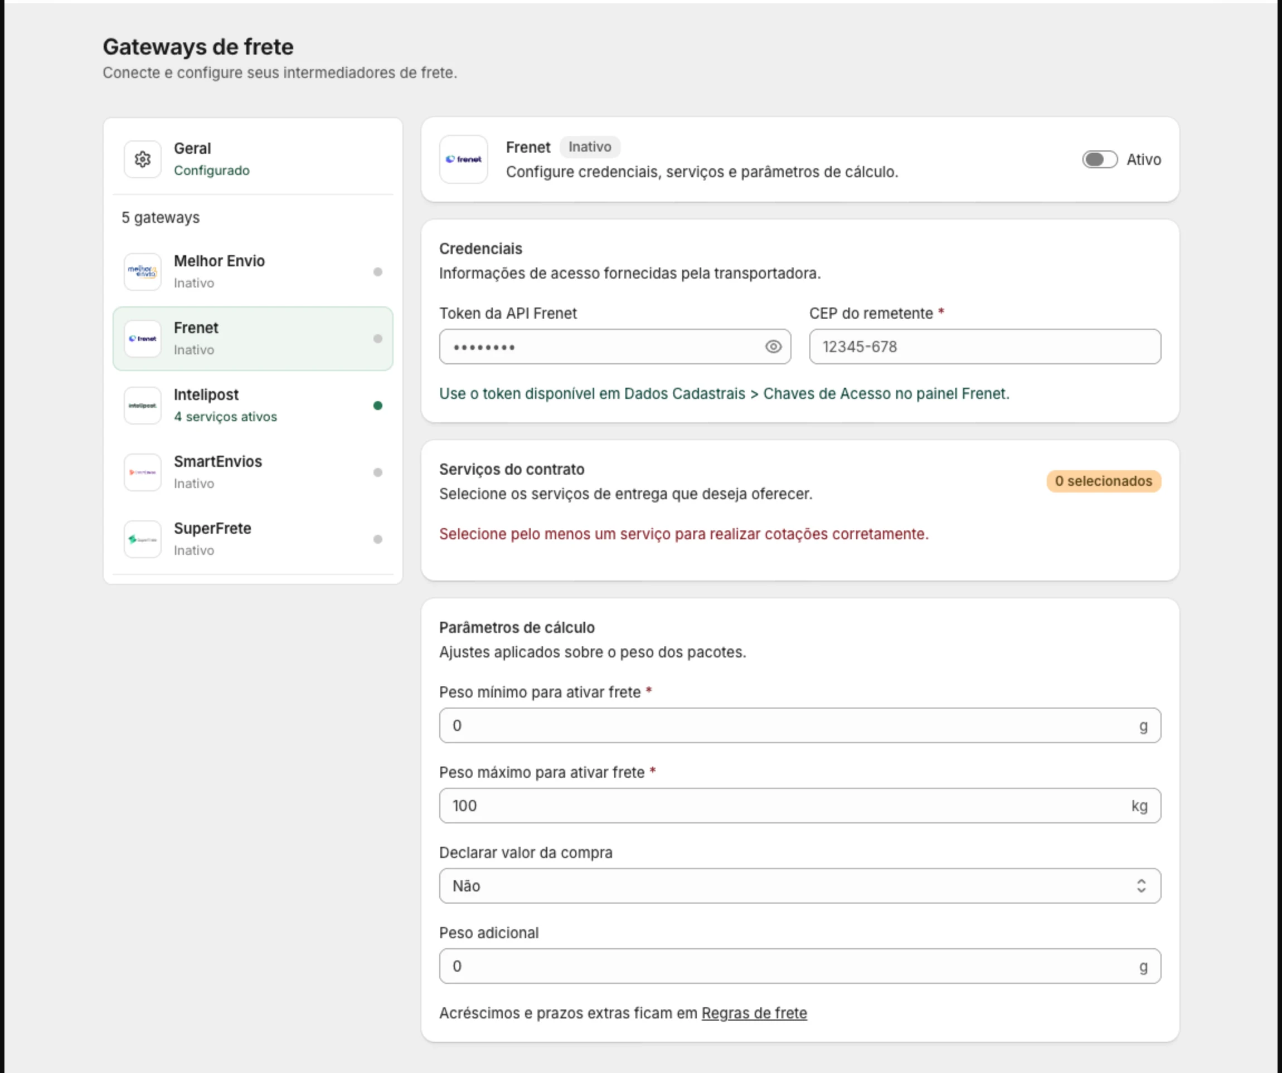The height and width of the screenshot is (1073, 1282).
Task: Click the Frenet logo in the header card
Action: (463, 159)
